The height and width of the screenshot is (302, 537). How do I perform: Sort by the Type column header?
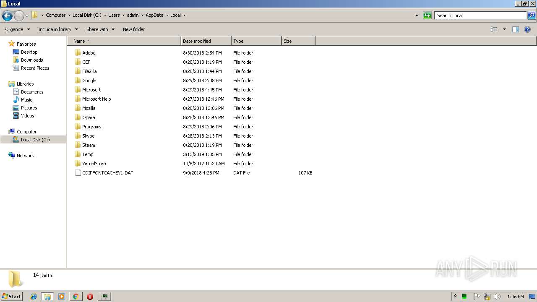tap(256, 41)
